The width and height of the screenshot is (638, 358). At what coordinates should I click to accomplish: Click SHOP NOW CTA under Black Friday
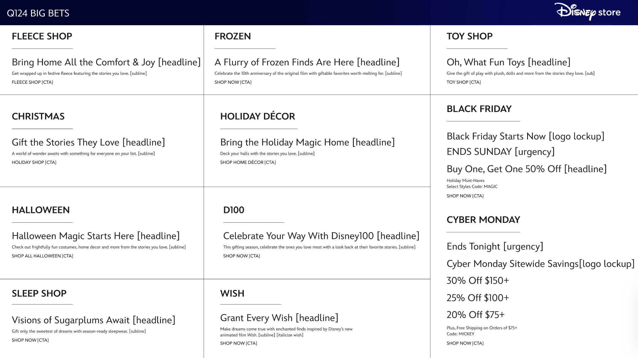(465, 196)
